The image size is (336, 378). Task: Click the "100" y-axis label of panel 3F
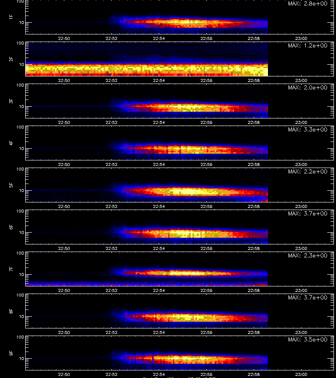(x=20, y=85)
